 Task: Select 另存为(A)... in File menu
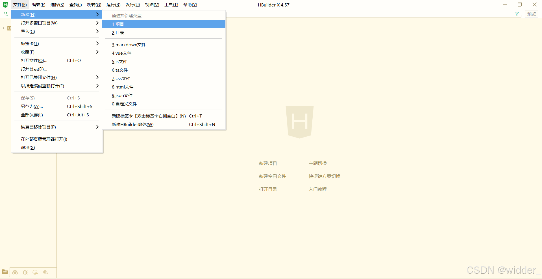[x=56, y=106]
